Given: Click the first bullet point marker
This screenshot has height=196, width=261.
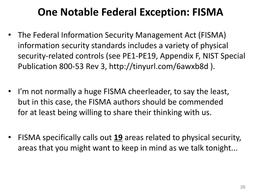Looking at the screenshot, I should click(x=10, y=35).
